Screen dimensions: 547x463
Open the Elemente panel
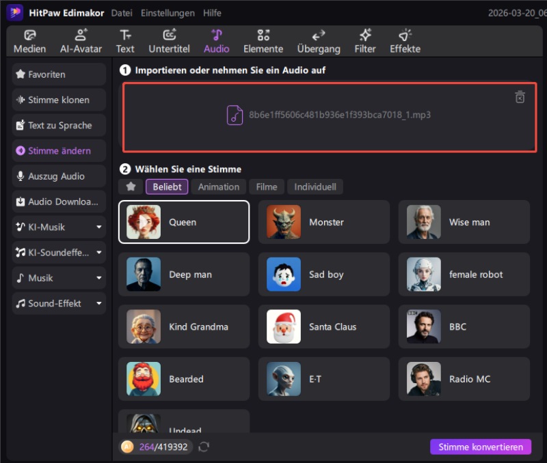(x=263, y=41)
